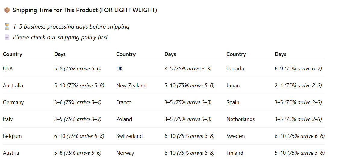Click the document page emoji icon
This screenshot has height=165, width=346.
coord(7,37)
